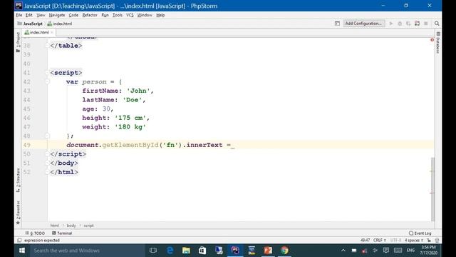Click script in the editor breadcrumbs
Image resolution: width=456 pixels, height=257 pixels.
(88, 226)
